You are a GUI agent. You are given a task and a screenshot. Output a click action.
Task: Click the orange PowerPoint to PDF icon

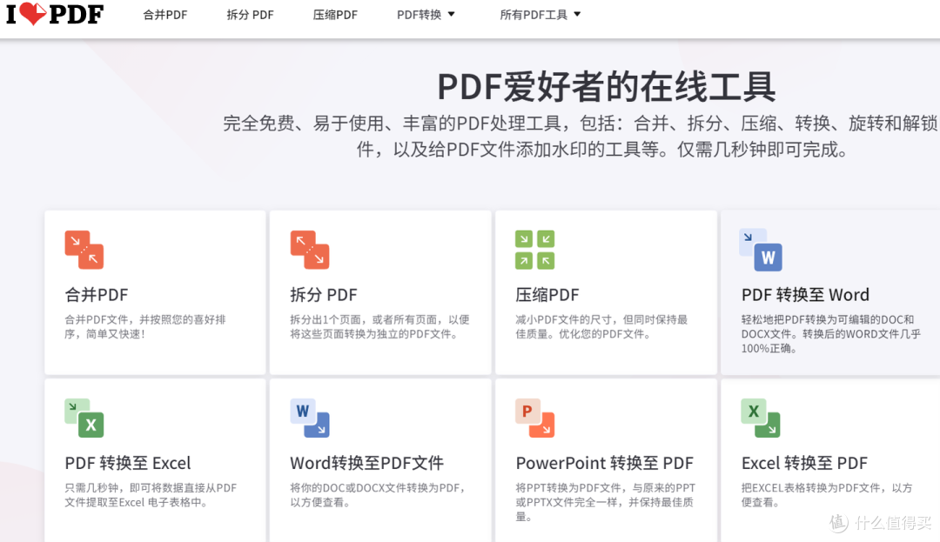[534, 418]
